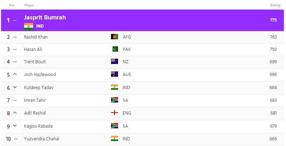Select Imran Tahir's rating value 683
This screenshot has width=286, height=146.
(x=273, y=100)
